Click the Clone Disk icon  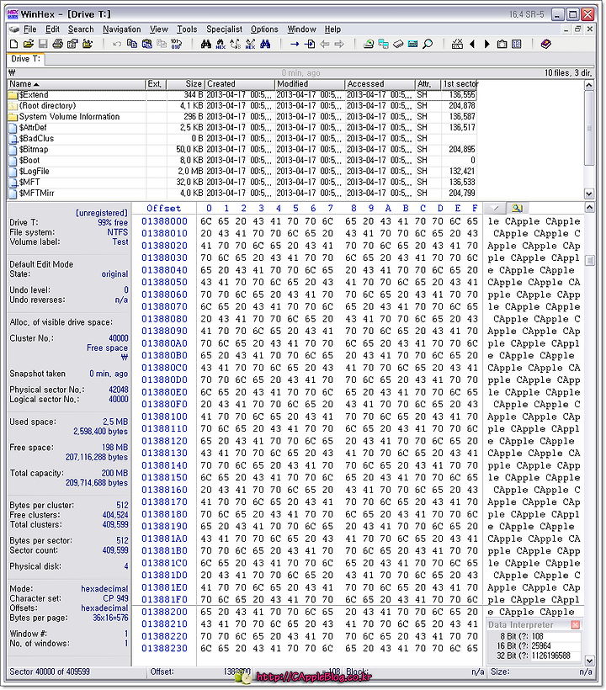pos(383,44)
